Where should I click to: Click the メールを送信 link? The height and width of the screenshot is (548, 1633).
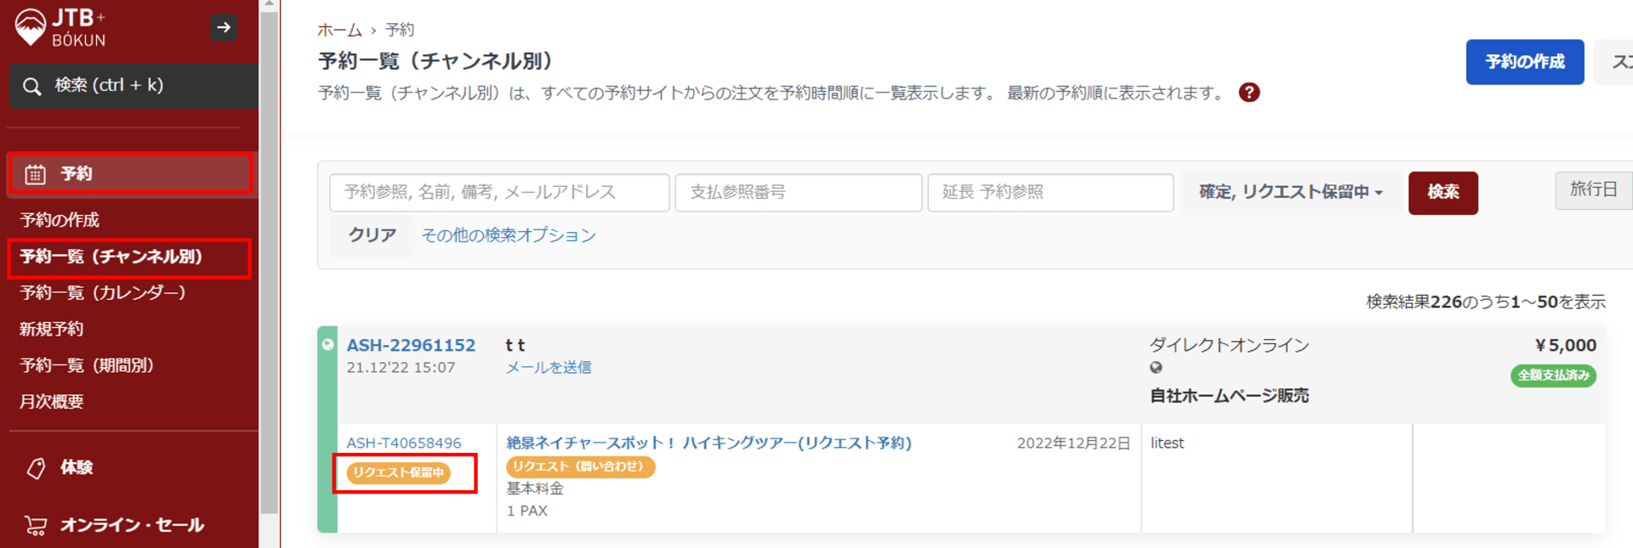pos(549,368)
